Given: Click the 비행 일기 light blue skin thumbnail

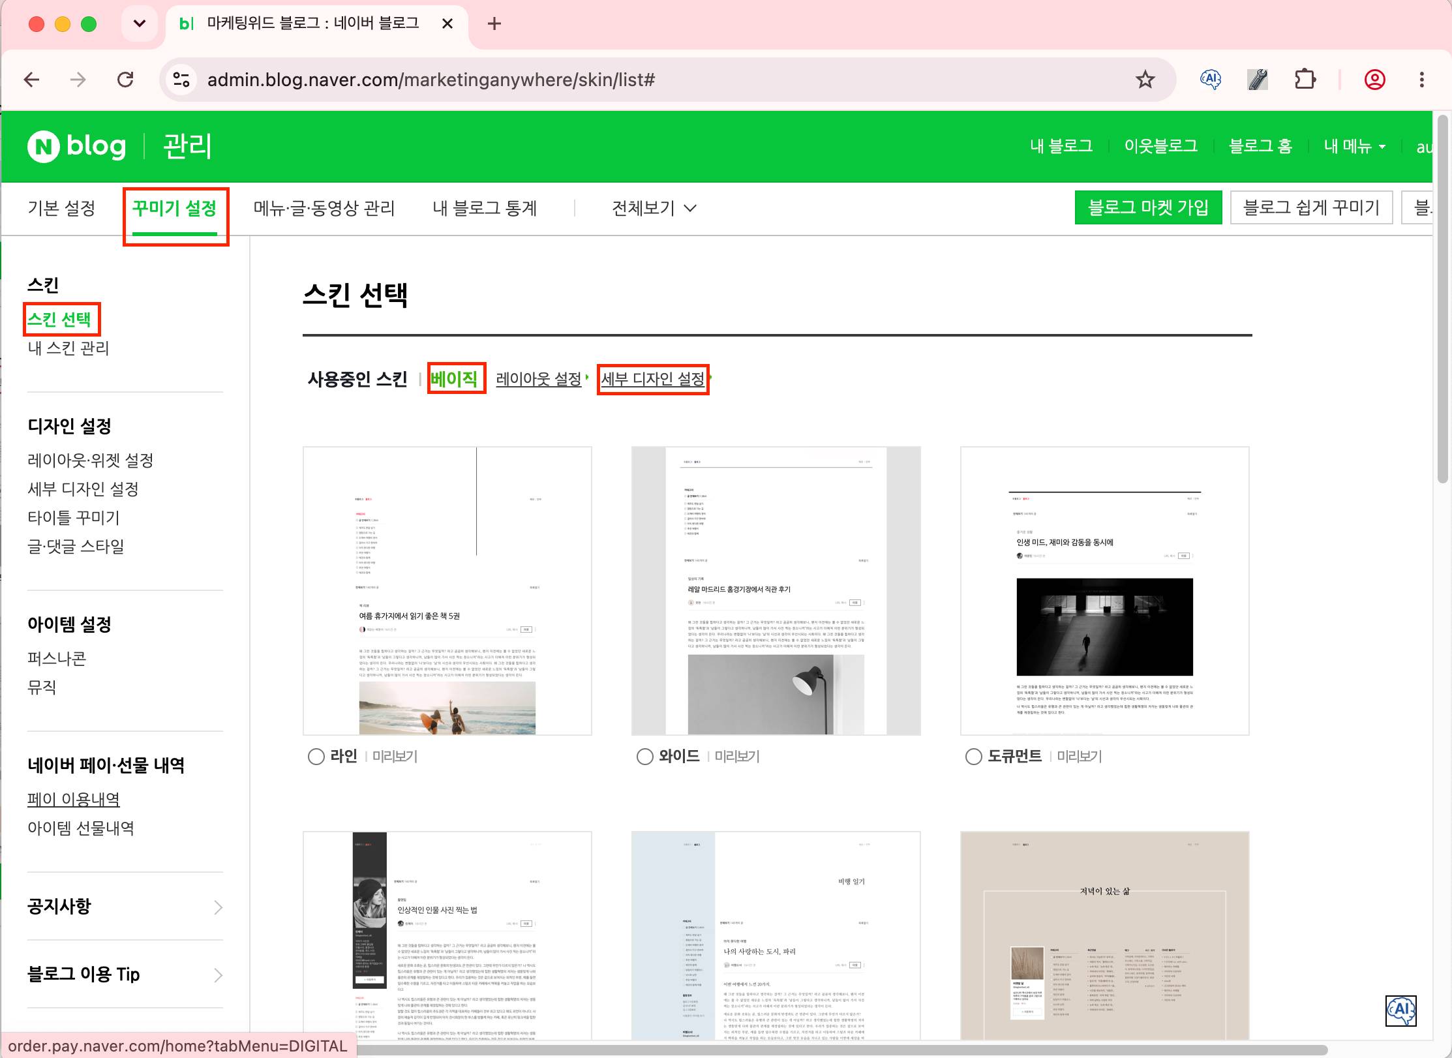Looking at the screenshot, I should click(x=776, y=935).
